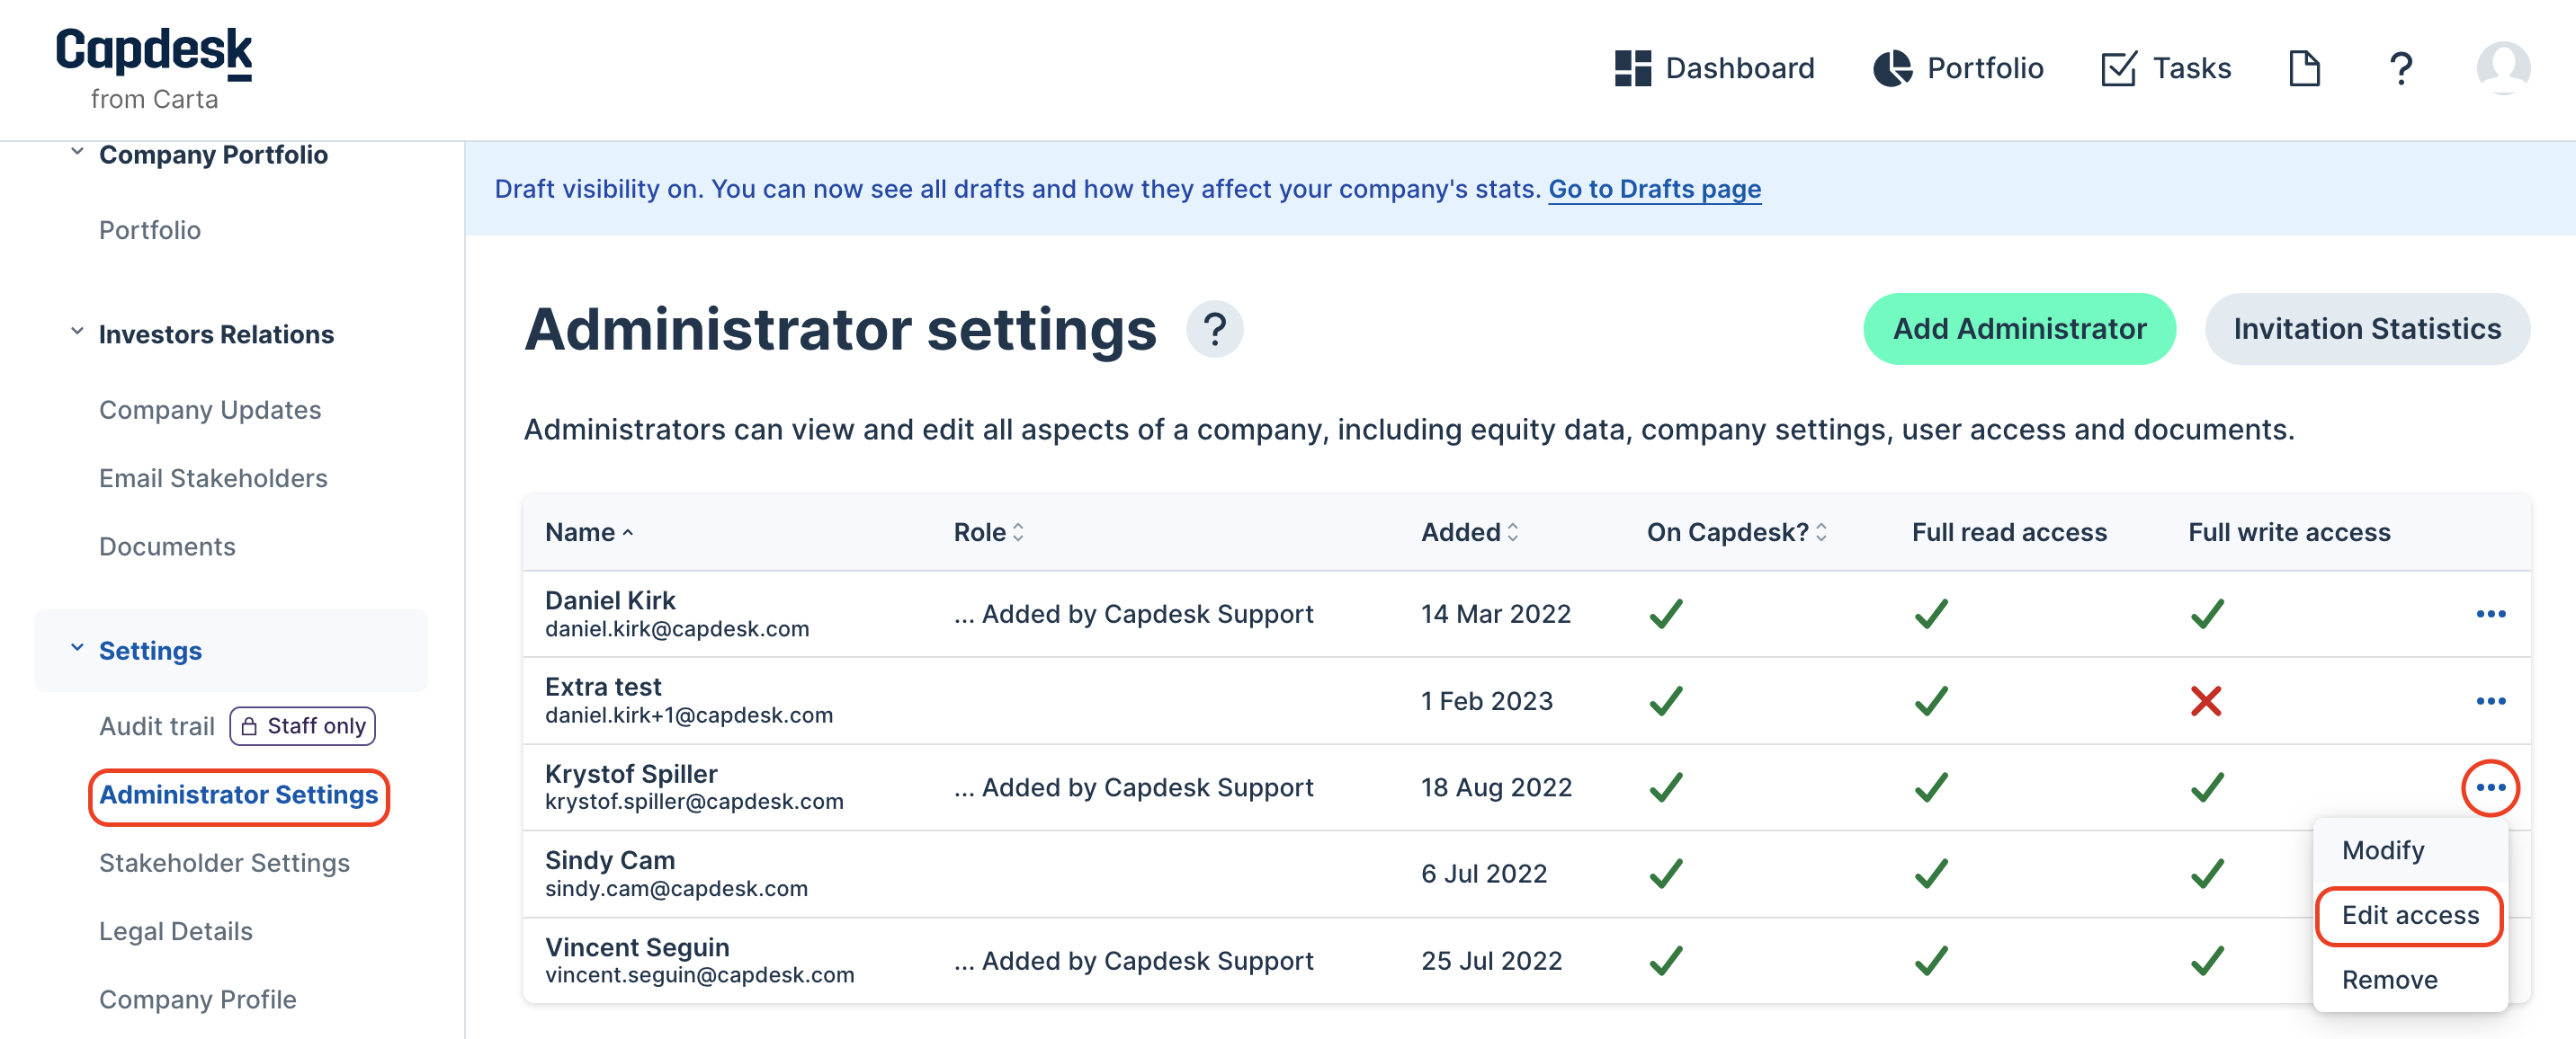
Task: Click the name Krystof Spiller
Action: pos(631,773)
